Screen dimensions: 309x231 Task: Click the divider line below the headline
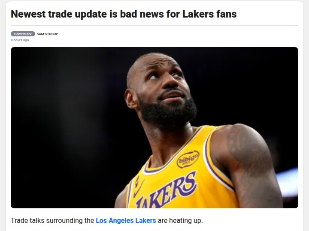coord(154,26)
